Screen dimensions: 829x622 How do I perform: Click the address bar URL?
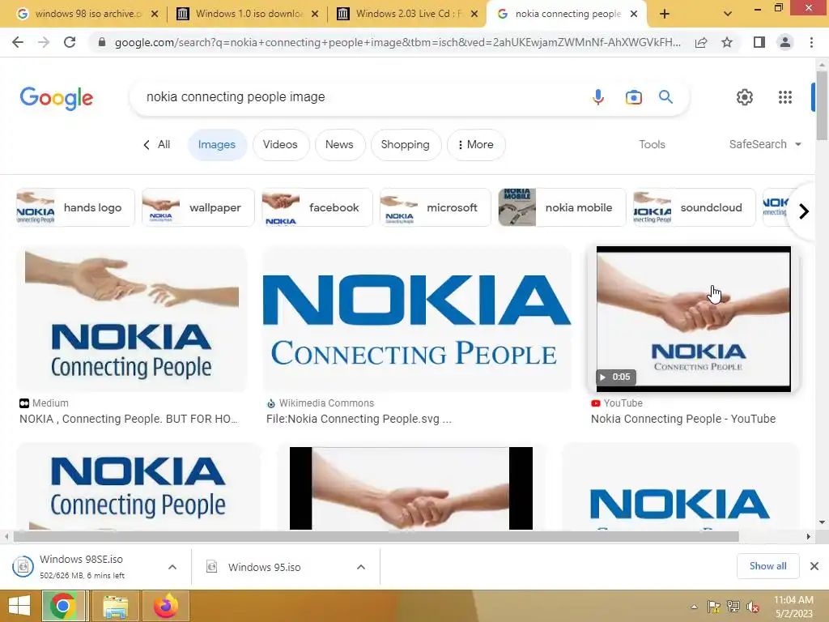point(397,42)
